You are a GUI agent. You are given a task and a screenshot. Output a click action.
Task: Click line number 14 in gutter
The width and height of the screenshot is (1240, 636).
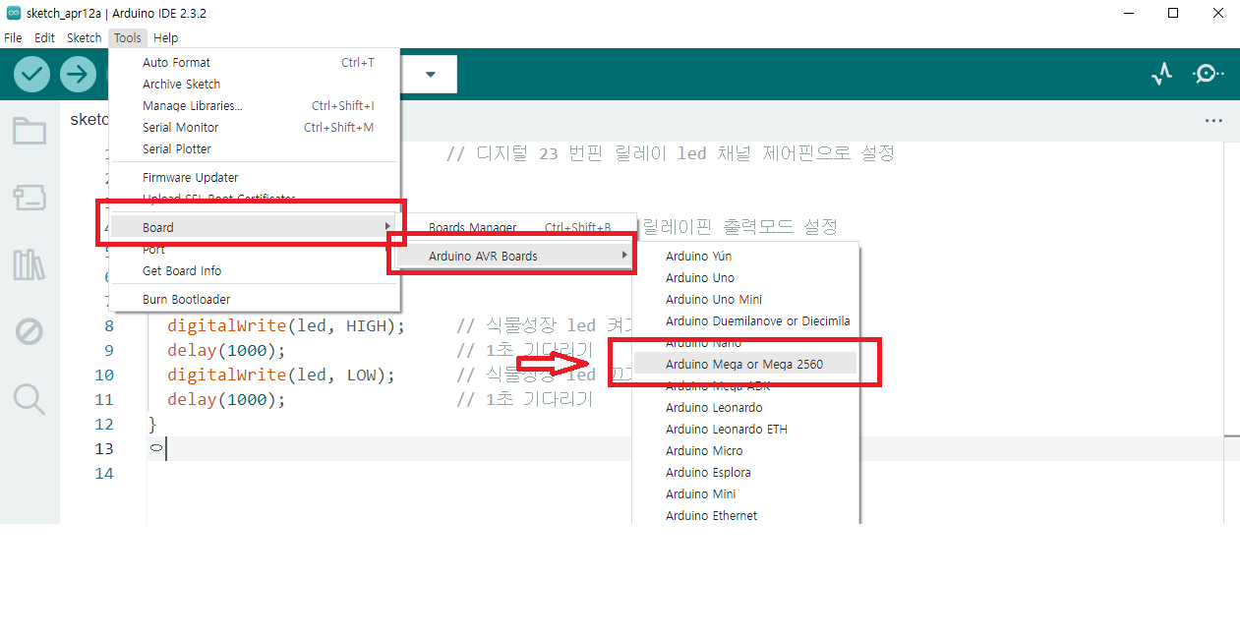point(103,473)
